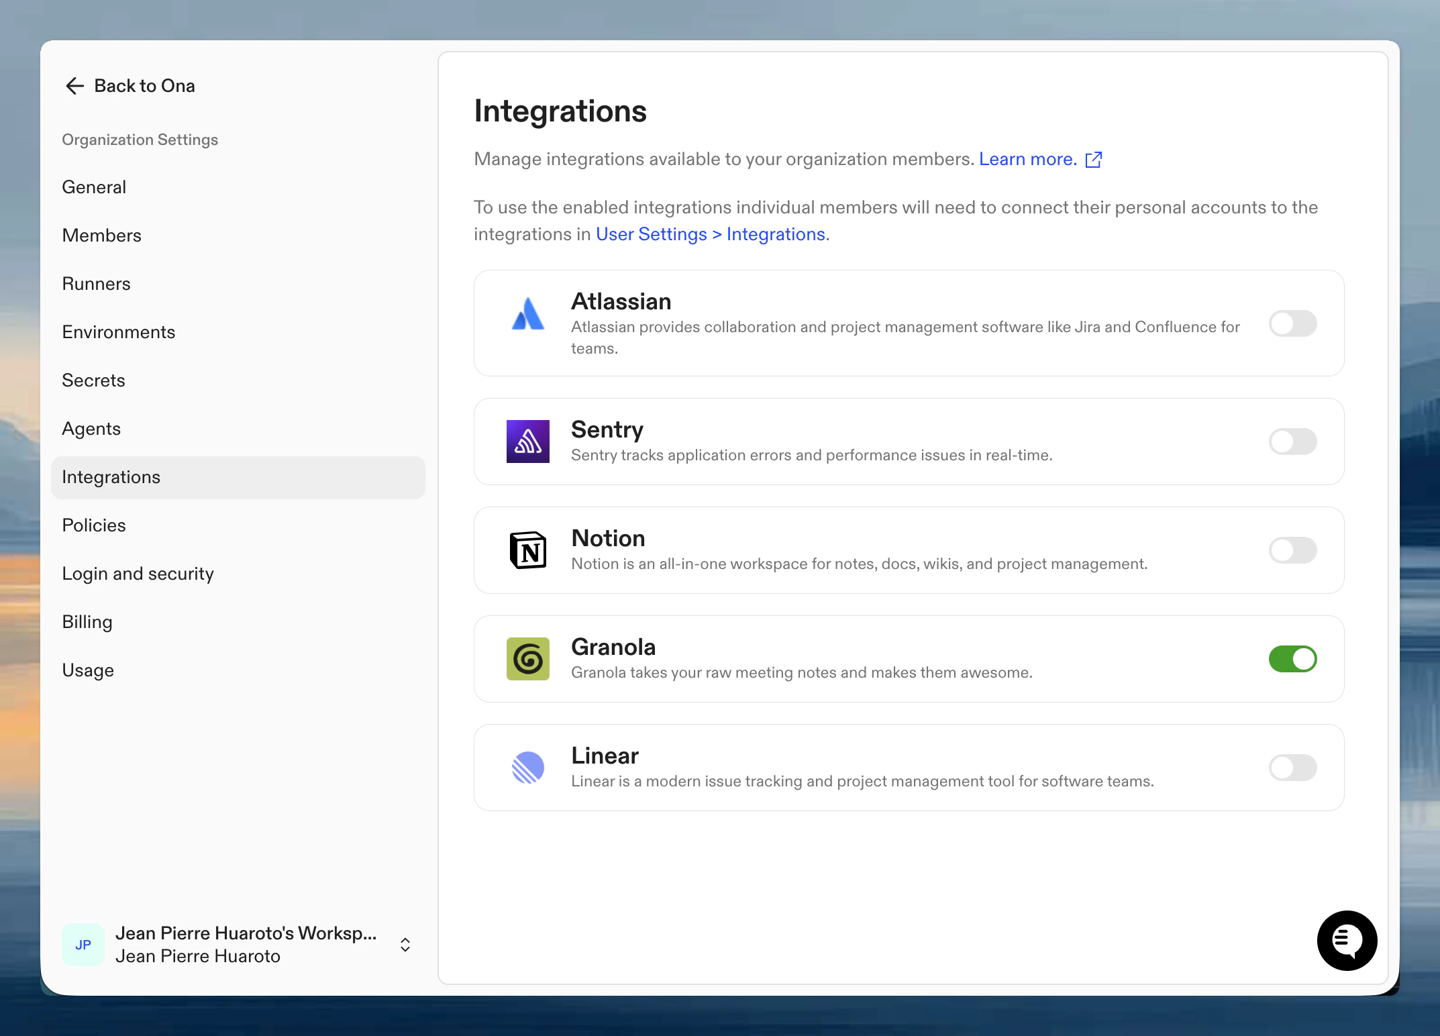Click the back arrow next to Back to Ona
1440x1036 pixels.
[x=74, y=86]
